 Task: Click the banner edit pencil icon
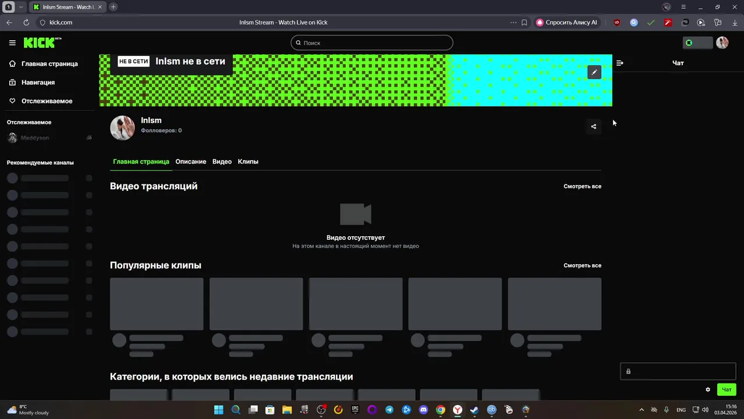pyautogui.click(x=593, y=72)
